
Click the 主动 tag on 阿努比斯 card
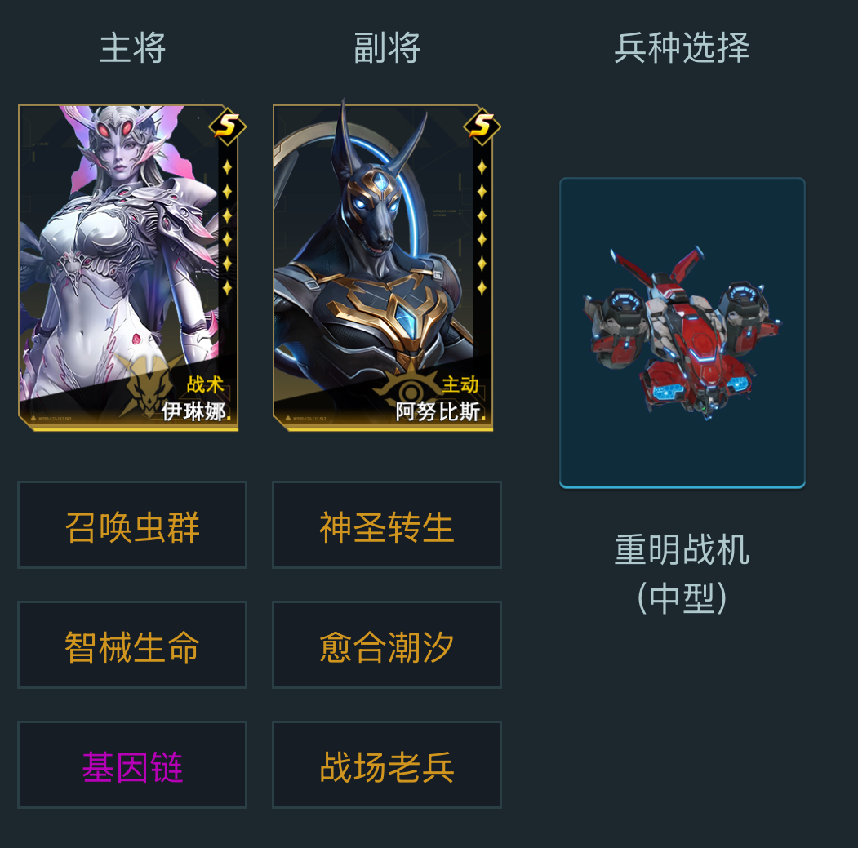(x=460, y=384)
